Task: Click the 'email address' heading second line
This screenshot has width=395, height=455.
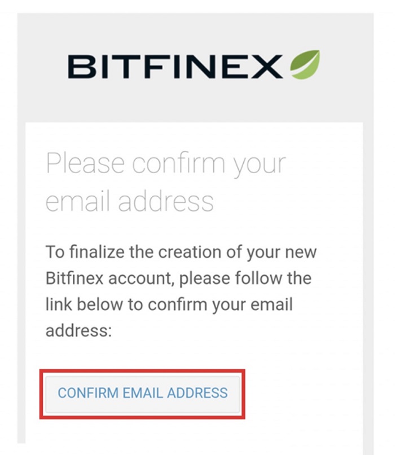Action: 130,201
